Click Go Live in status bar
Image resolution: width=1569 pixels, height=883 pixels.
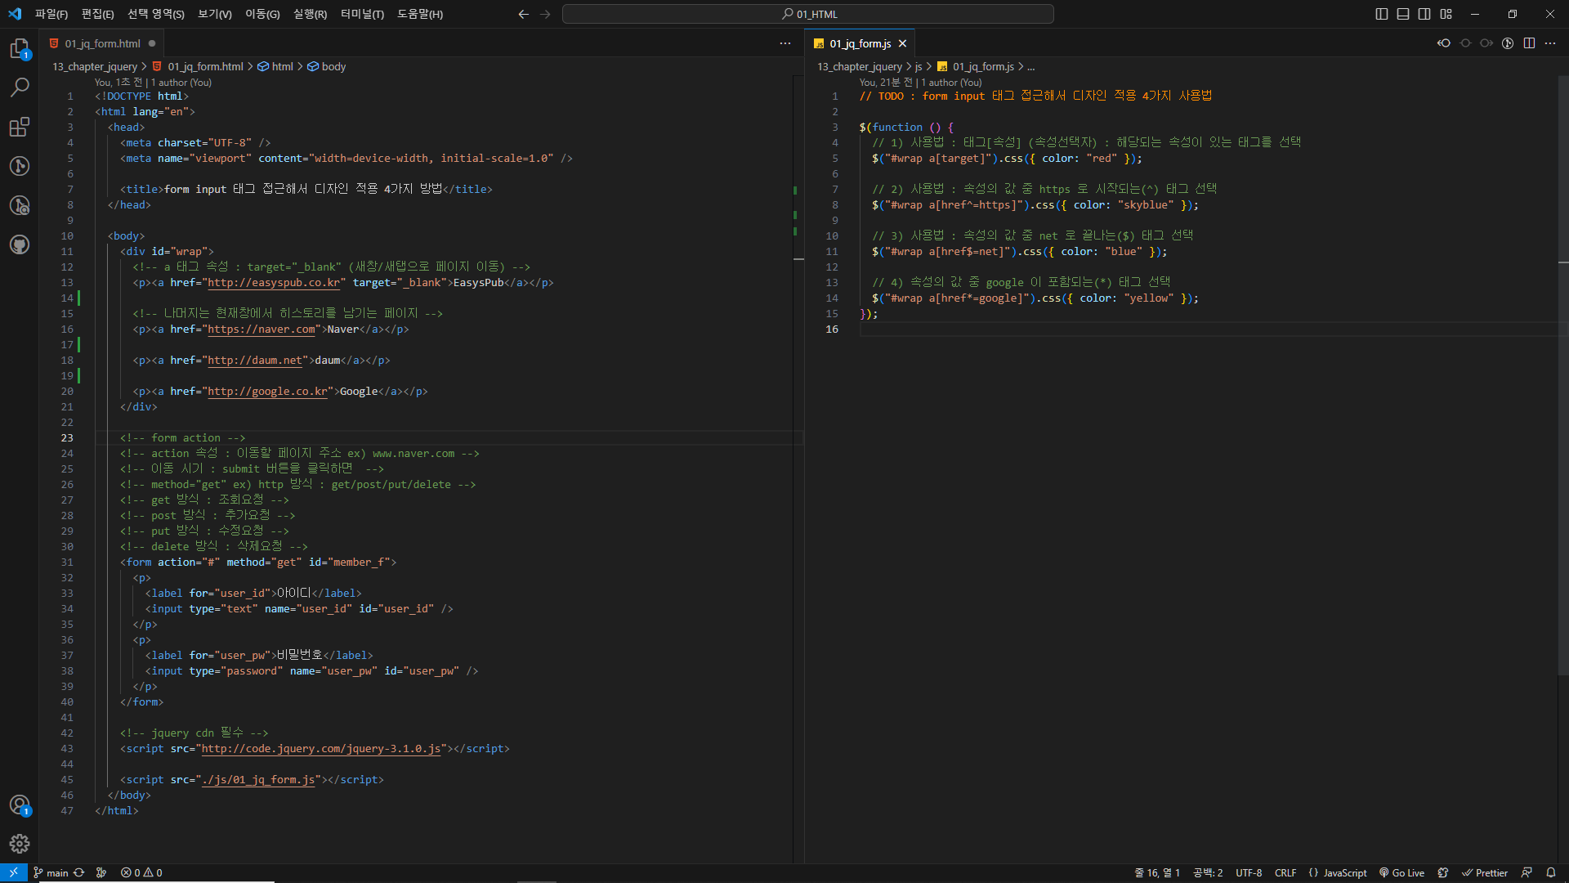(x=1402, y=872)
